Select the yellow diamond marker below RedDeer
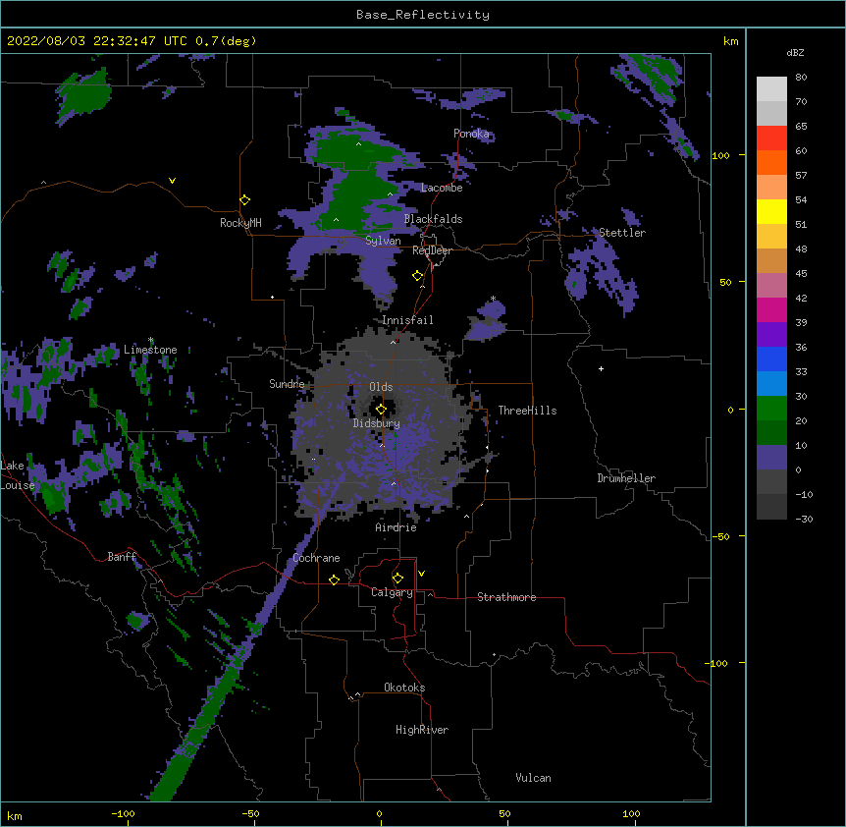Viewport: 846px width, 827px height. 418,276
